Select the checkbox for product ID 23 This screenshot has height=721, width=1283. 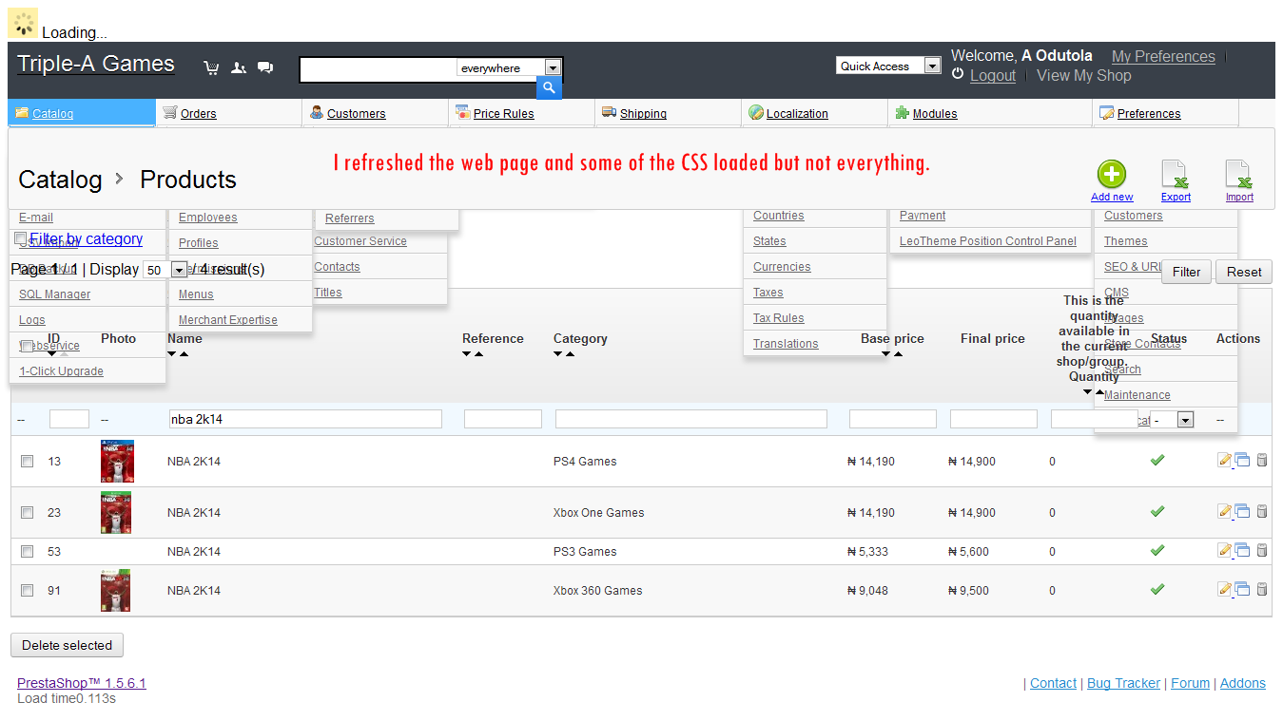click(28, 512)
